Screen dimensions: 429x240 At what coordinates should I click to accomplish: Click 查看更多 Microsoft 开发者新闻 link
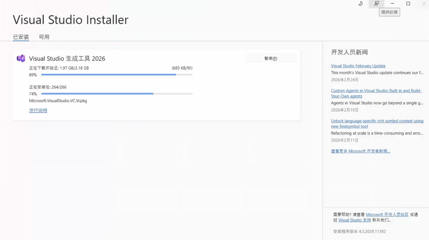[x=360, y=151]
